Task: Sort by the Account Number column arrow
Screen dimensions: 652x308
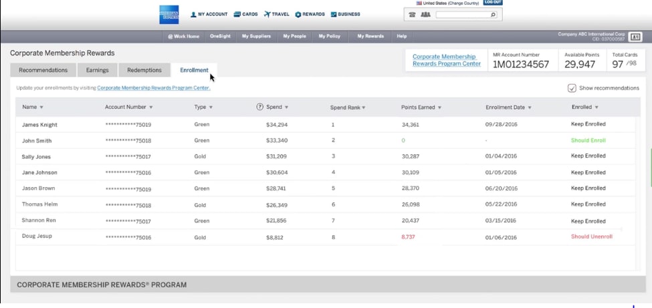Action: tap(151, 108)
